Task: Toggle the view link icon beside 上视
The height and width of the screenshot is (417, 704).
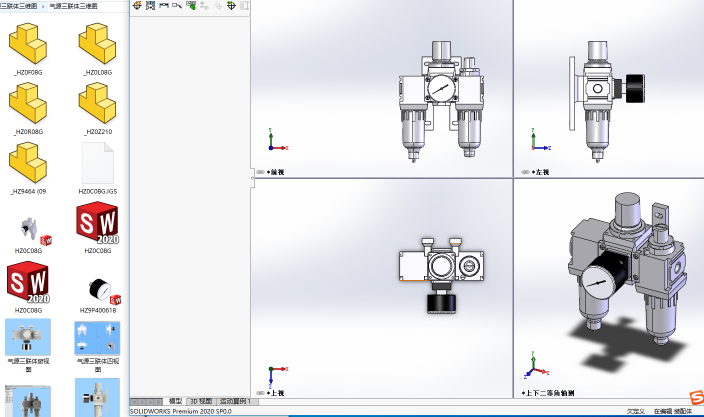Action: tap(260, 393)
